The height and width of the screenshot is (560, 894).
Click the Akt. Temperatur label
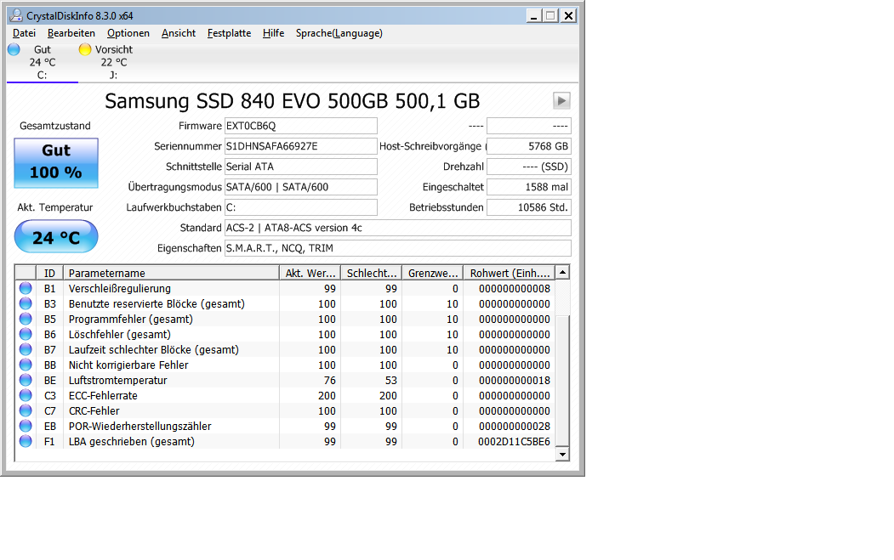pyautogui.click(x=55, y=207)
